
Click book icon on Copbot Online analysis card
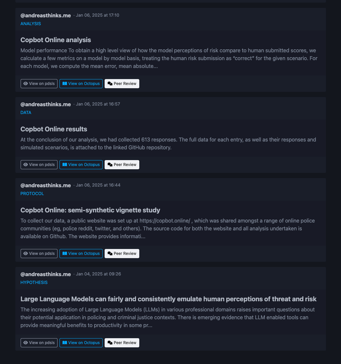[65, 84]
